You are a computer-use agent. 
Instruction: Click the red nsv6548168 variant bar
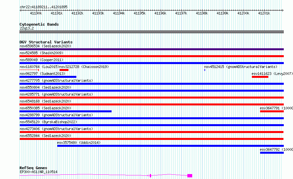click(151, 104)
